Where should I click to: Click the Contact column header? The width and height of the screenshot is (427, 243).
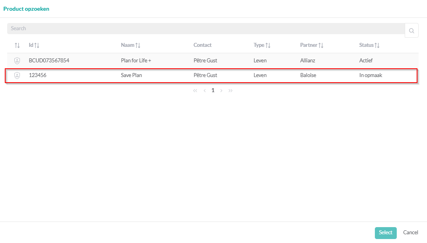coord(203,45)
